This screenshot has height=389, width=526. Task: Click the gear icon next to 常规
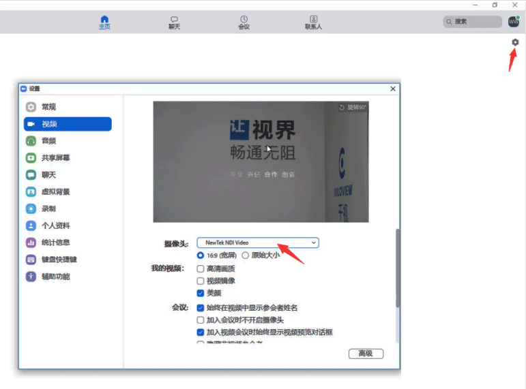click(x=31, y=107)
